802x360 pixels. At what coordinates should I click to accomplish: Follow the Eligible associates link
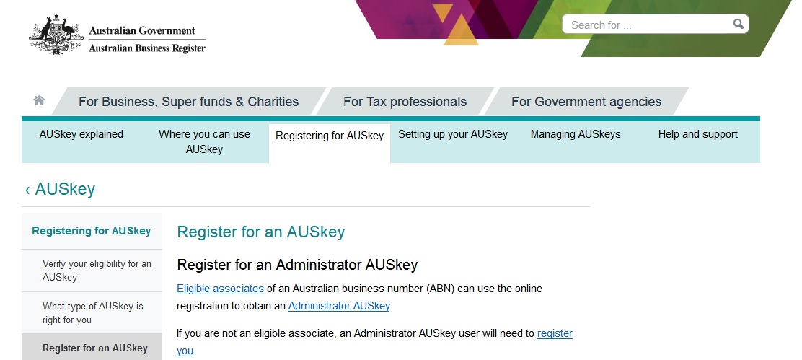point(220,289)
